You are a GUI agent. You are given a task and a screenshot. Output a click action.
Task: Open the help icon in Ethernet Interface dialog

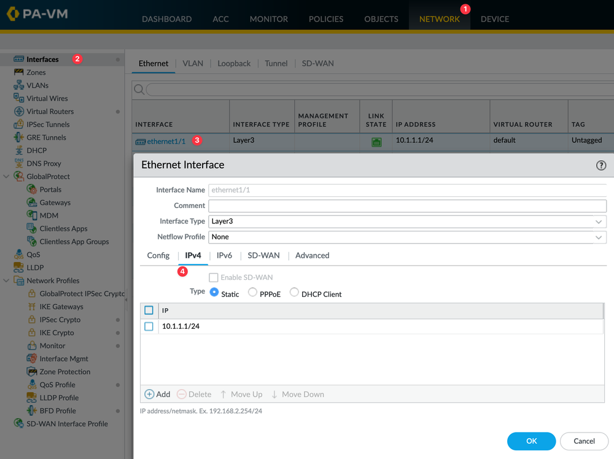(x=601, y=165)
